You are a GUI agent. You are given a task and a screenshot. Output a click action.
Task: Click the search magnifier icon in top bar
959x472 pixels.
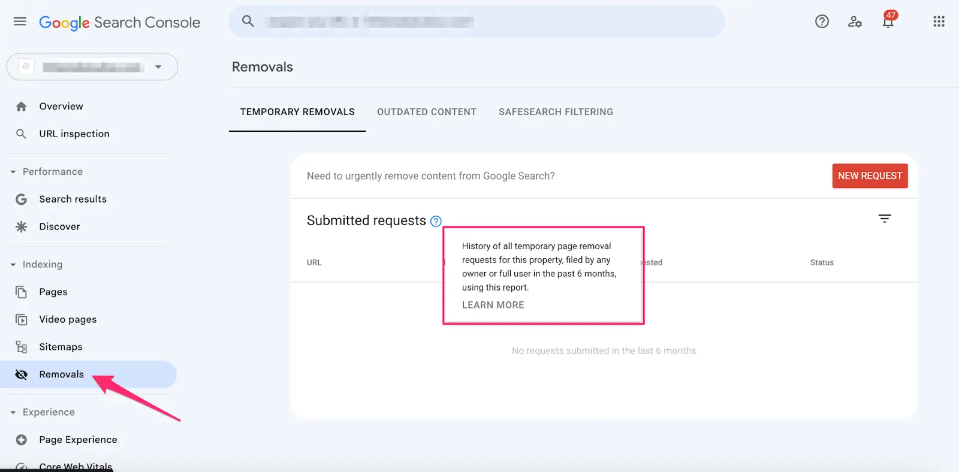(248, 21)
